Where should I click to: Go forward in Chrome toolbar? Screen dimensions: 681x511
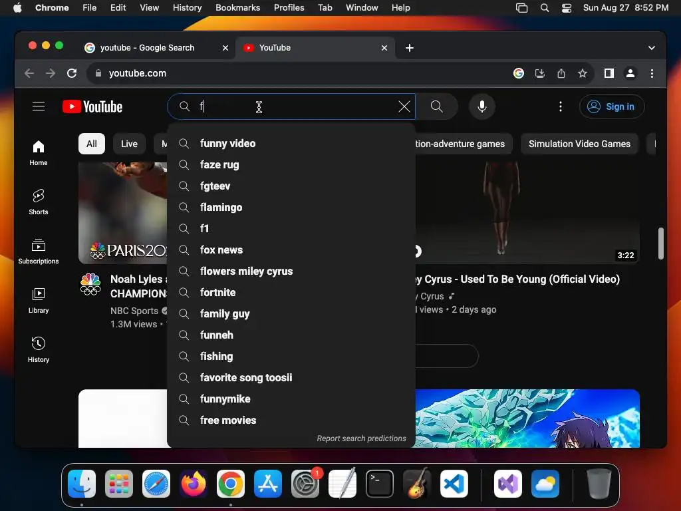point(51,73)
